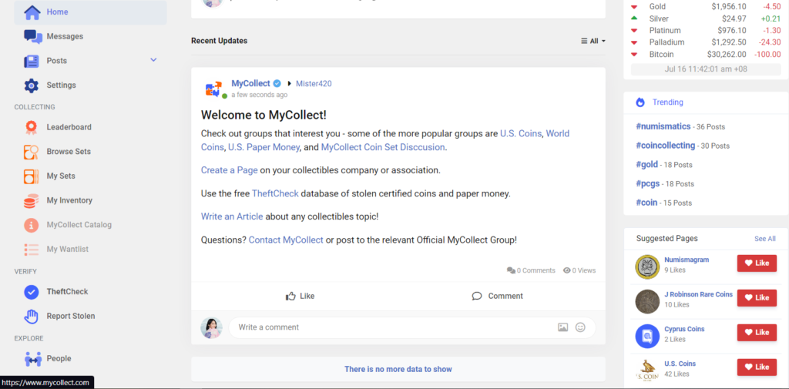The width and height of the screenshot is (789, 389).
Task: Follow the U.S. Coins group link
Action: 521,133
